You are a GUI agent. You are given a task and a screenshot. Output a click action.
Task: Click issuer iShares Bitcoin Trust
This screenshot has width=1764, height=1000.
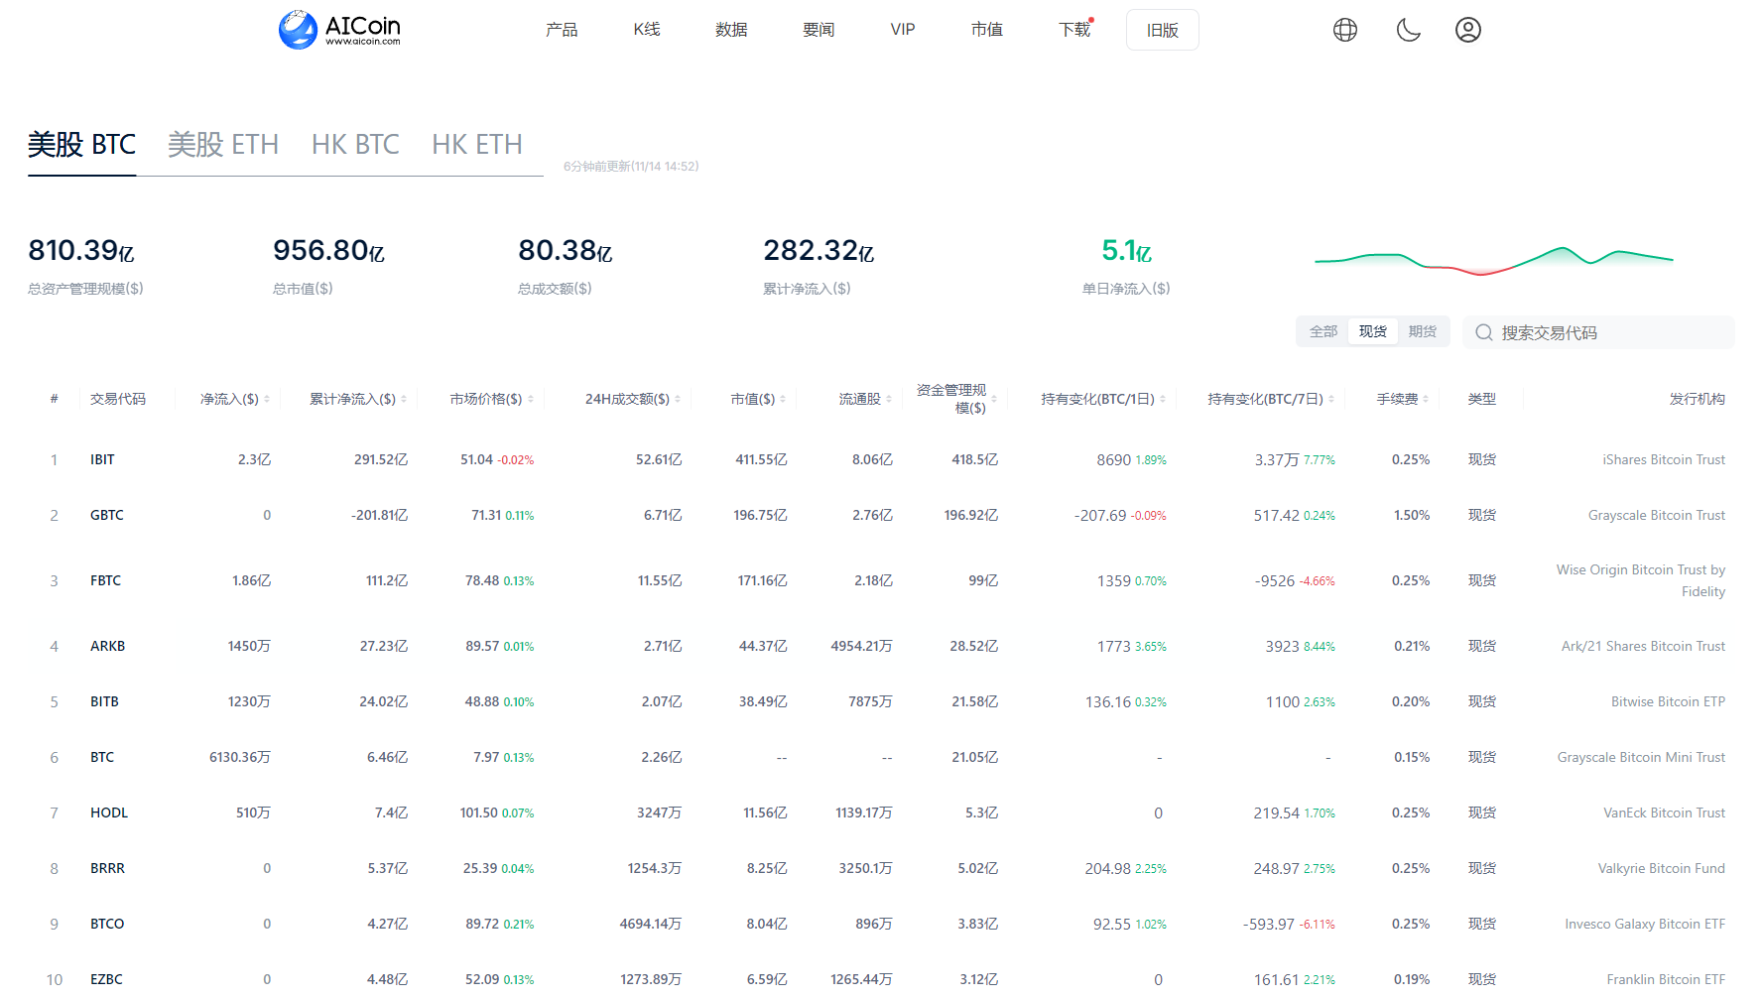pyautogui.click(x=1664, y=459)
